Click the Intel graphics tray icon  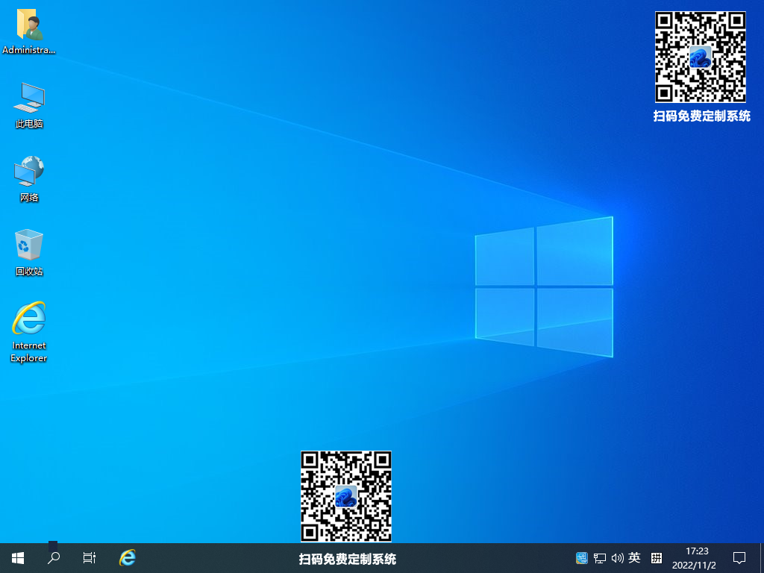pyautogui.click(x=582, y=558)
